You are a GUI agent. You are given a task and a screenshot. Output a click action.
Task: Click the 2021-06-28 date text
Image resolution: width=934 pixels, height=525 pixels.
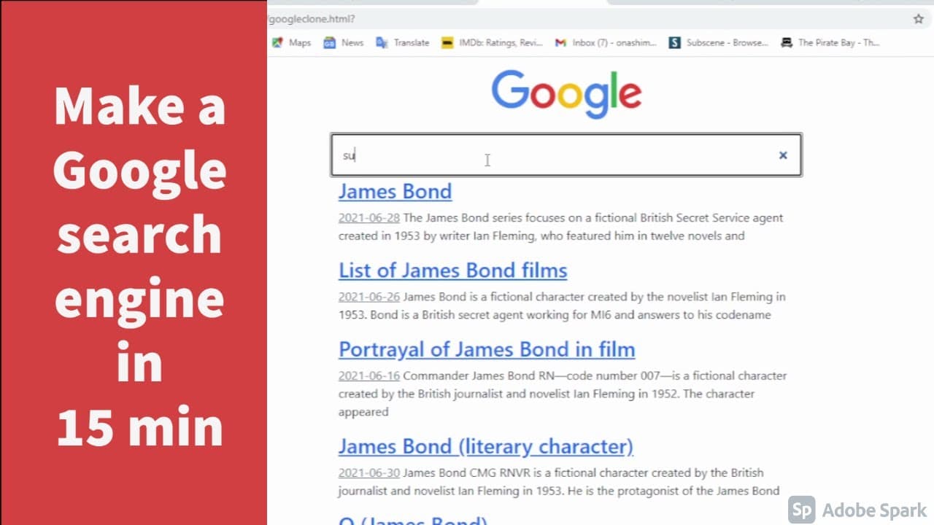pyautogui.click(x=368, y=217)
